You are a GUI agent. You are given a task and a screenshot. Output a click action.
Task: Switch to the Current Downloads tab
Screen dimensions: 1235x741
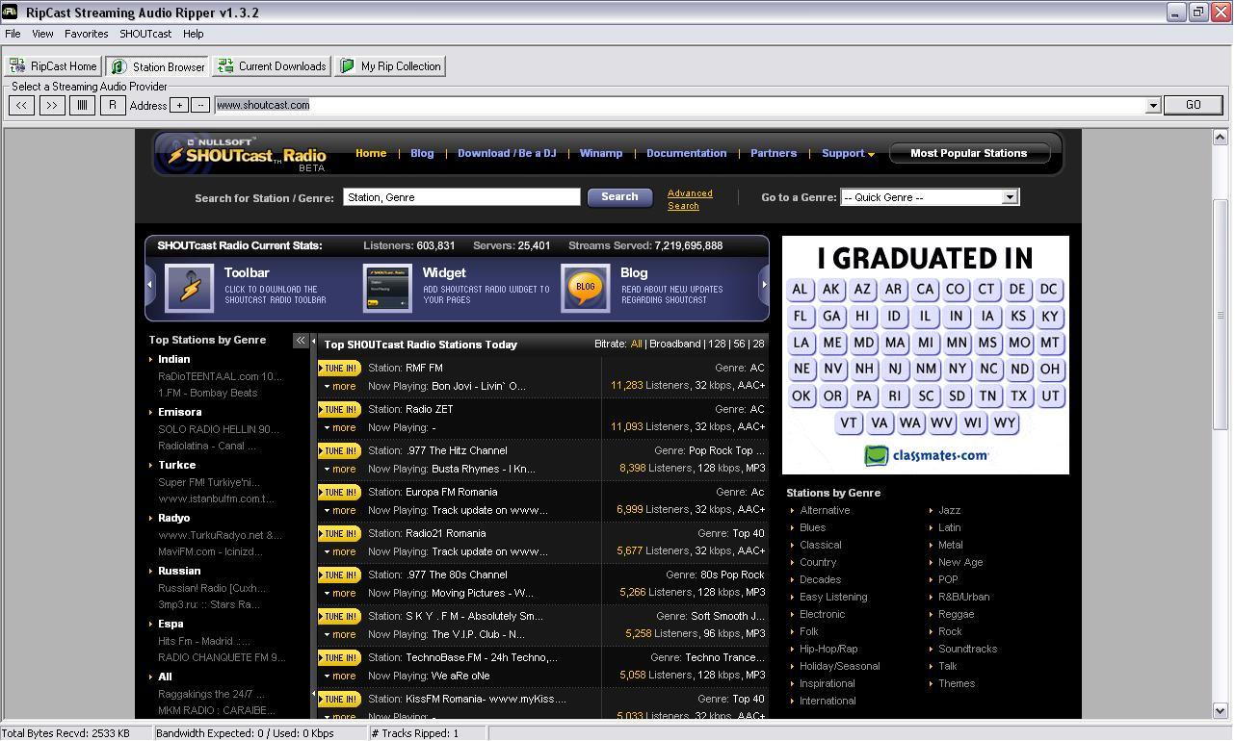tap(272, 66)
